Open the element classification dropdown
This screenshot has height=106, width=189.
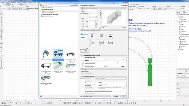[x=111, y=79]
